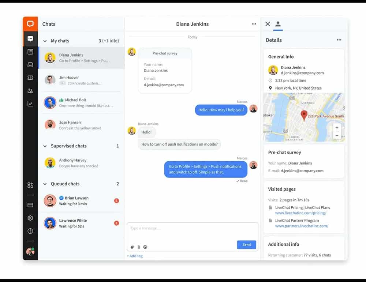Image resolution: width=366 pixels, height=282 pixels.
Task: Open the Apps marketplace icon
Action: pyautogui.click(x=30, y=185)
